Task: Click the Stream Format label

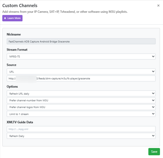Action: point(17,50)
